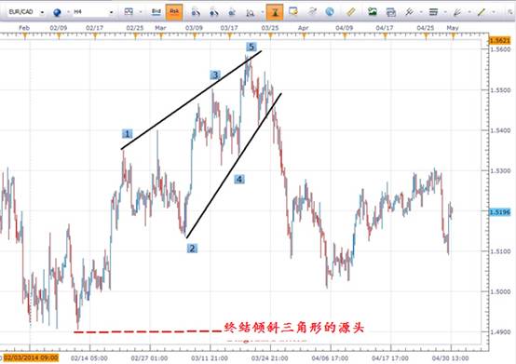Click the 02/03/2014 09:00 date label
This screenshot has width=516, height=364.
31,357
